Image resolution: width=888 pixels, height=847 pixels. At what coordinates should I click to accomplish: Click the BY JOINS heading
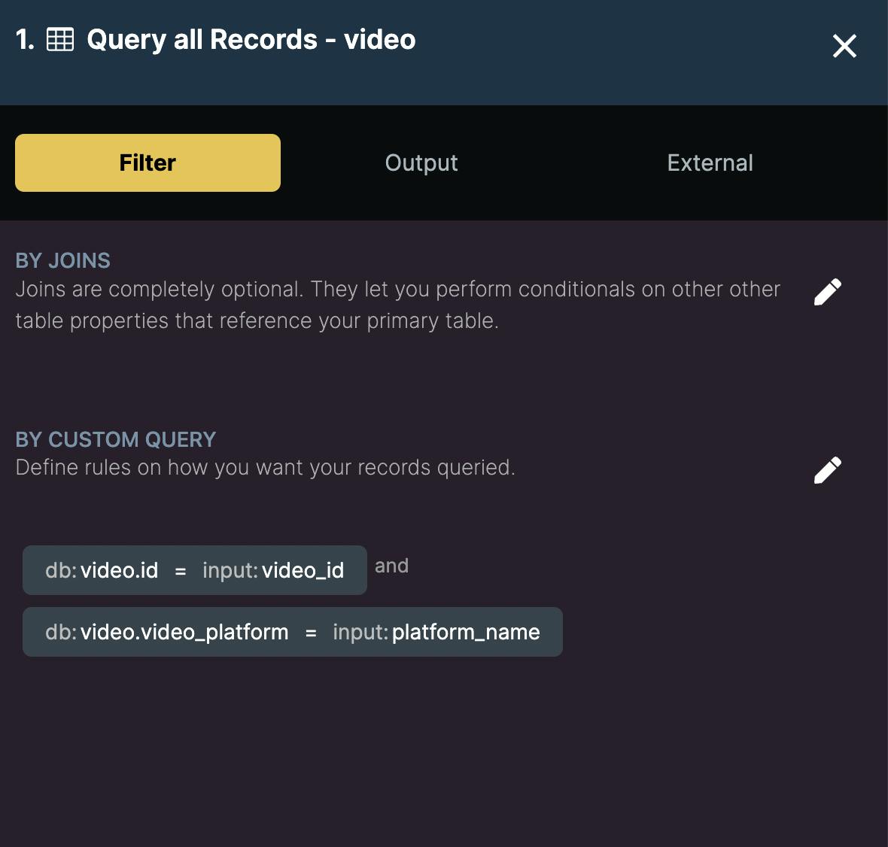point(63,260)
